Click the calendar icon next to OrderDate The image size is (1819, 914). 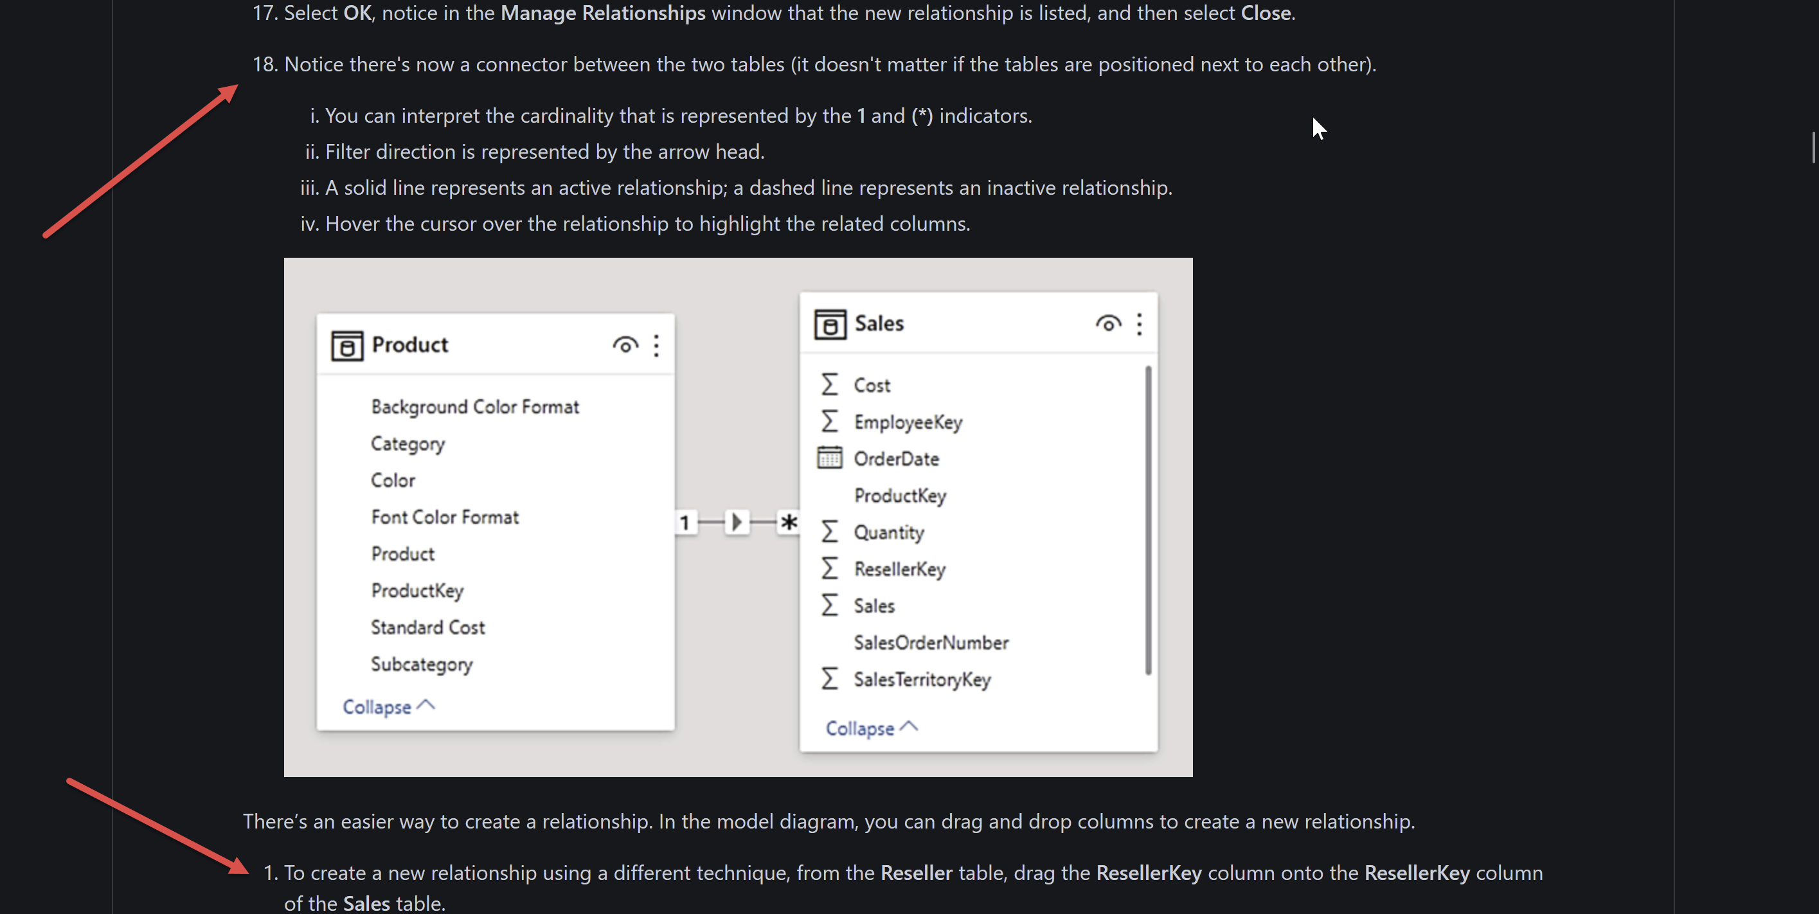point(830,458)
